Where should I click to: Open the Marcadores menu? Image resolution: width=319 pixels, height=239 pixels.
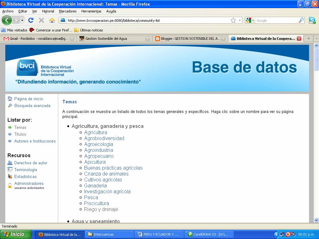click(x=68, y=11)
